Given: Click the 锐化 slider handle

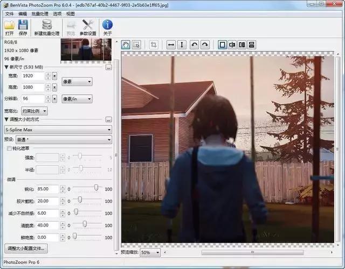Looking at the screenshot, I should [x=96, y=188].
